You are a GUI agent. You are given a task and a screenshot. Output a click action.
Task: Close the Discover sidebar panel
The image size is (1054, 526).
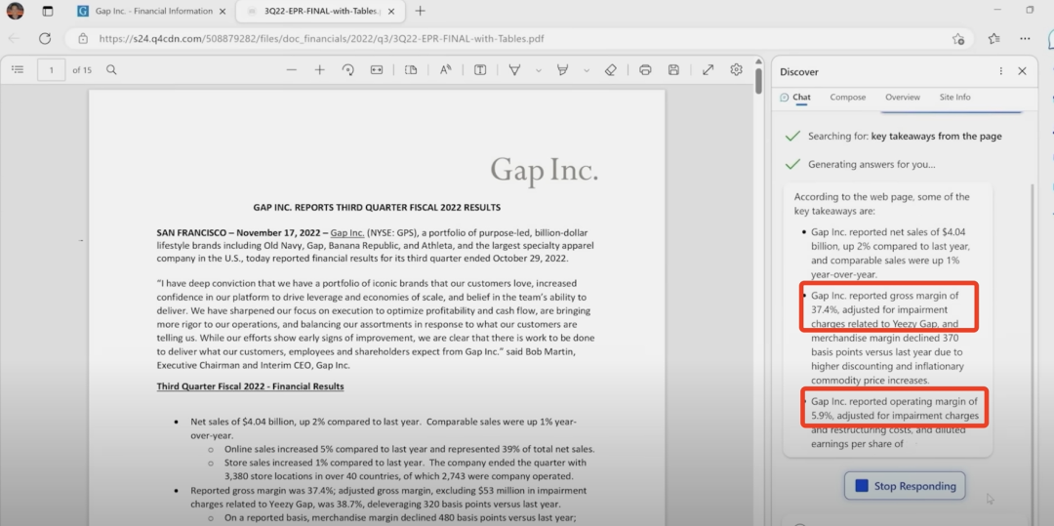pyautogui.click(x=1022, y=71)
